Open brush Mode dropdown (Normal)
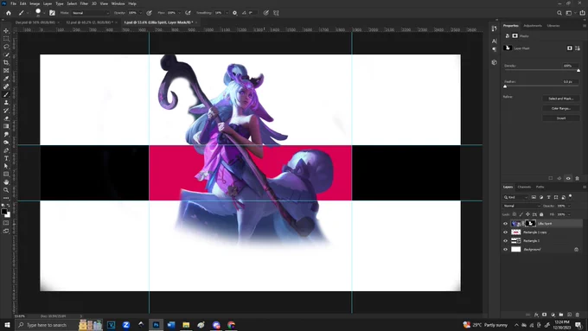Viewport: 588px width, 331px height. coord(91,13)
